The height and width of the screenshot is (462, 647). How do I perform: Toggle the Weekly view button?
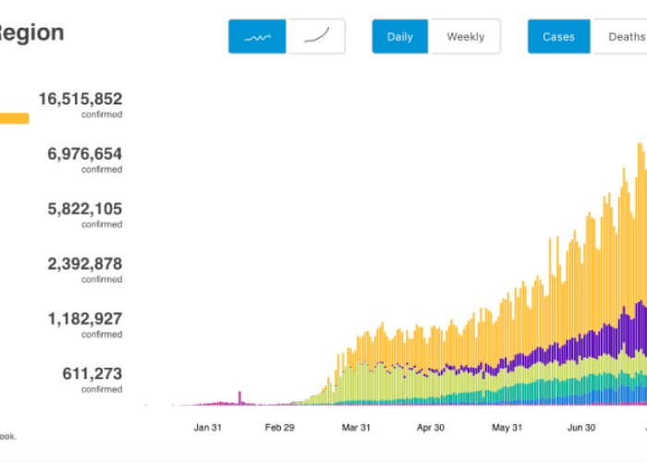click(x=466, y=36)
